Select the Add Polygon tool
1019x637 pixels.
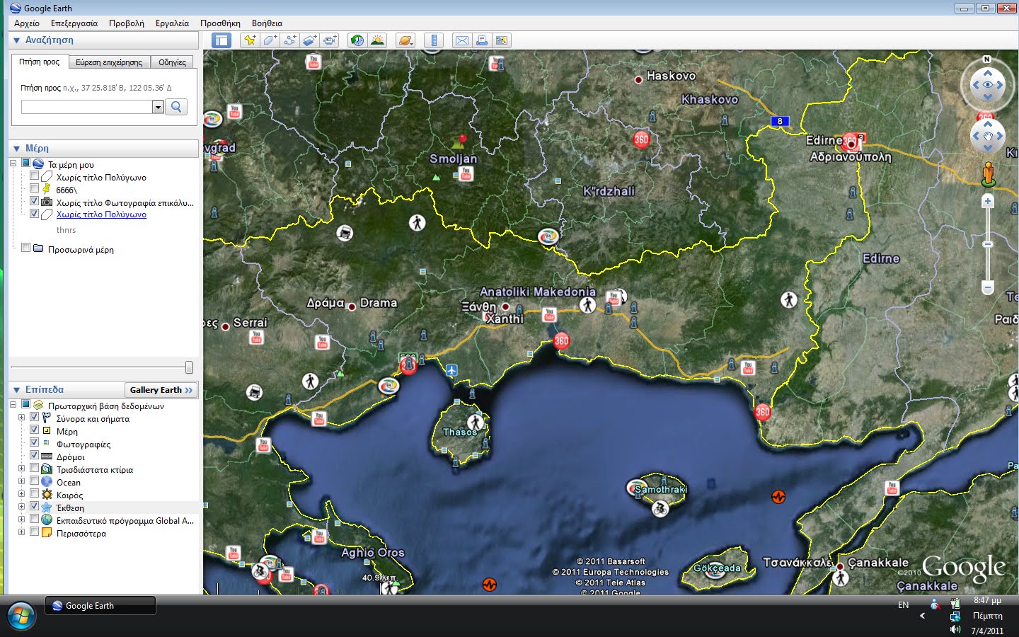(x=270, y=40)
